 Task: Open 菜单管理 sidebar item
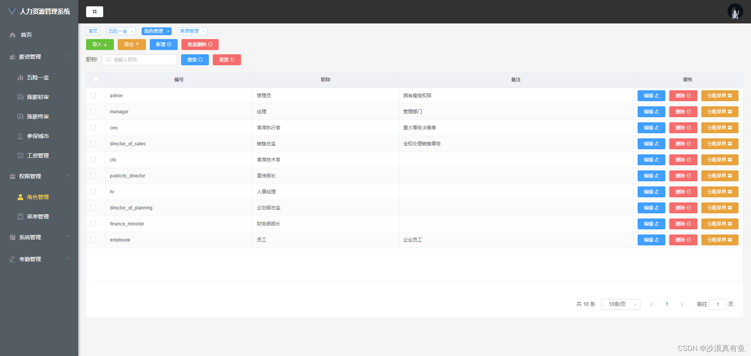(x=38, y=216)
